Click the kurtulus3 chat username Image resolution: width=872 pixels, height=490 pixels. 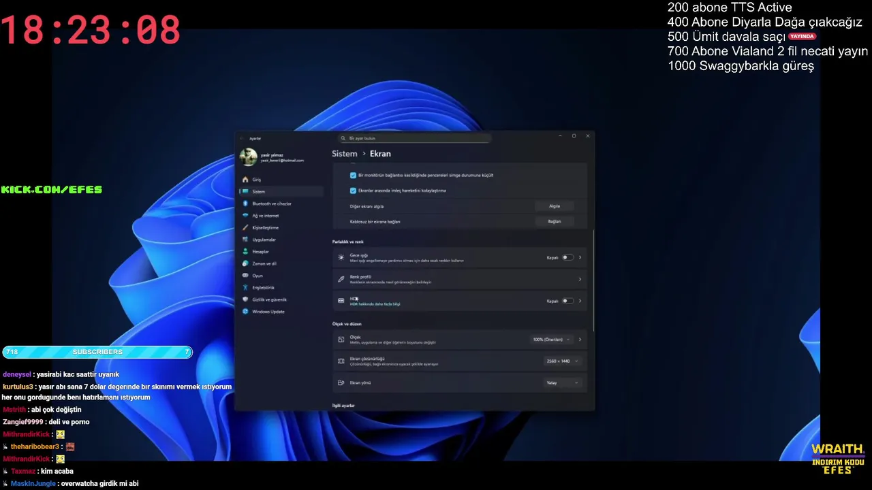click(18, 387)
